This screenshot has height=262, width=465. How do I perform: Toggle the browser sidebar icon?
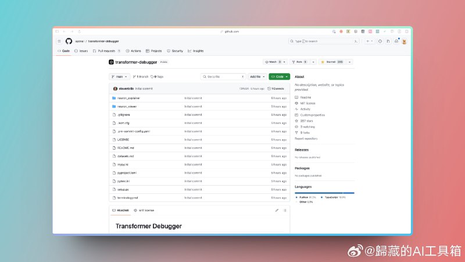57,31
